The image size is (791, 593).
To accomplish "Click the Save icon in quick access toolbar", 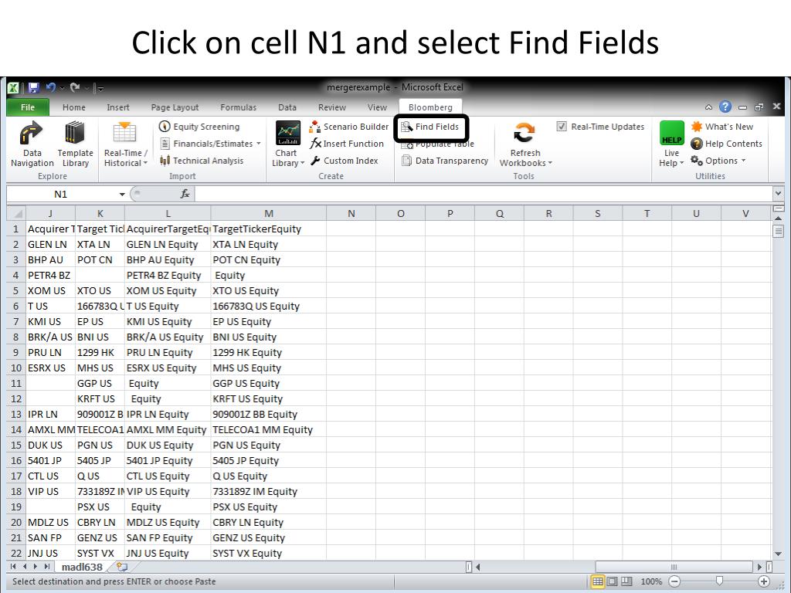I will pos(34,88).
